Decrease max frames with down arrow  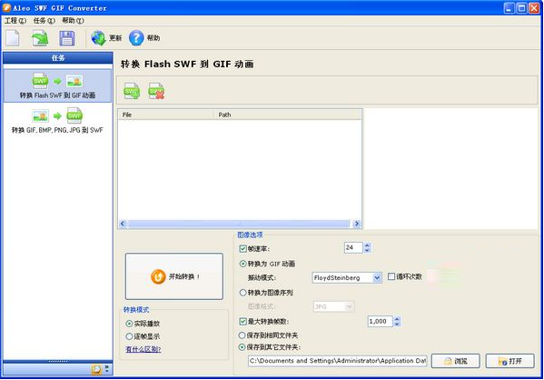click(397, 324)
